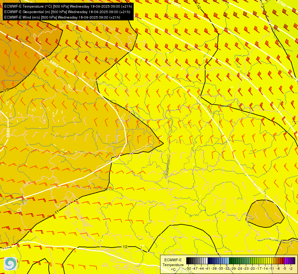298x274 pixels.
Task: Pick the darkest green swatch in the colorbar
Action: pos(230,261)
